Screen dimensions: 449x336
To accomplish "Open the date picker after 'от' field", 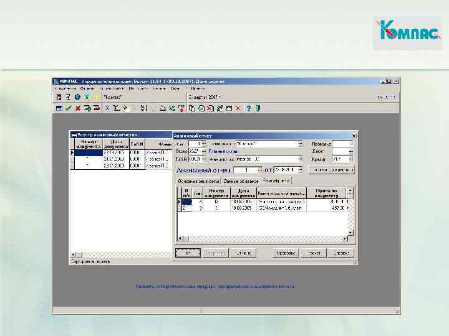I will pyautogui.click(x=300, y=170).
